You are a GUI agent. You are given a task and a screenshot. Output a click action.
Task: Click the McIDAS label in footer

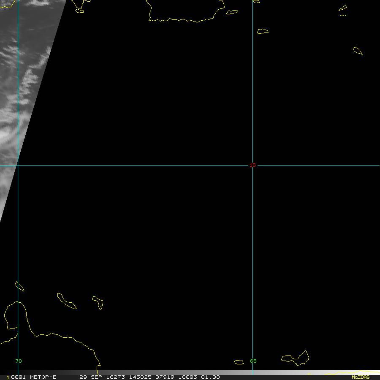pyautogui.click(x=360, y=377)
